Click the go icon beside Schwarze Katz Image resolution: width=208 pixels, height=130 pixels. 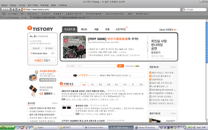point(53,53)
